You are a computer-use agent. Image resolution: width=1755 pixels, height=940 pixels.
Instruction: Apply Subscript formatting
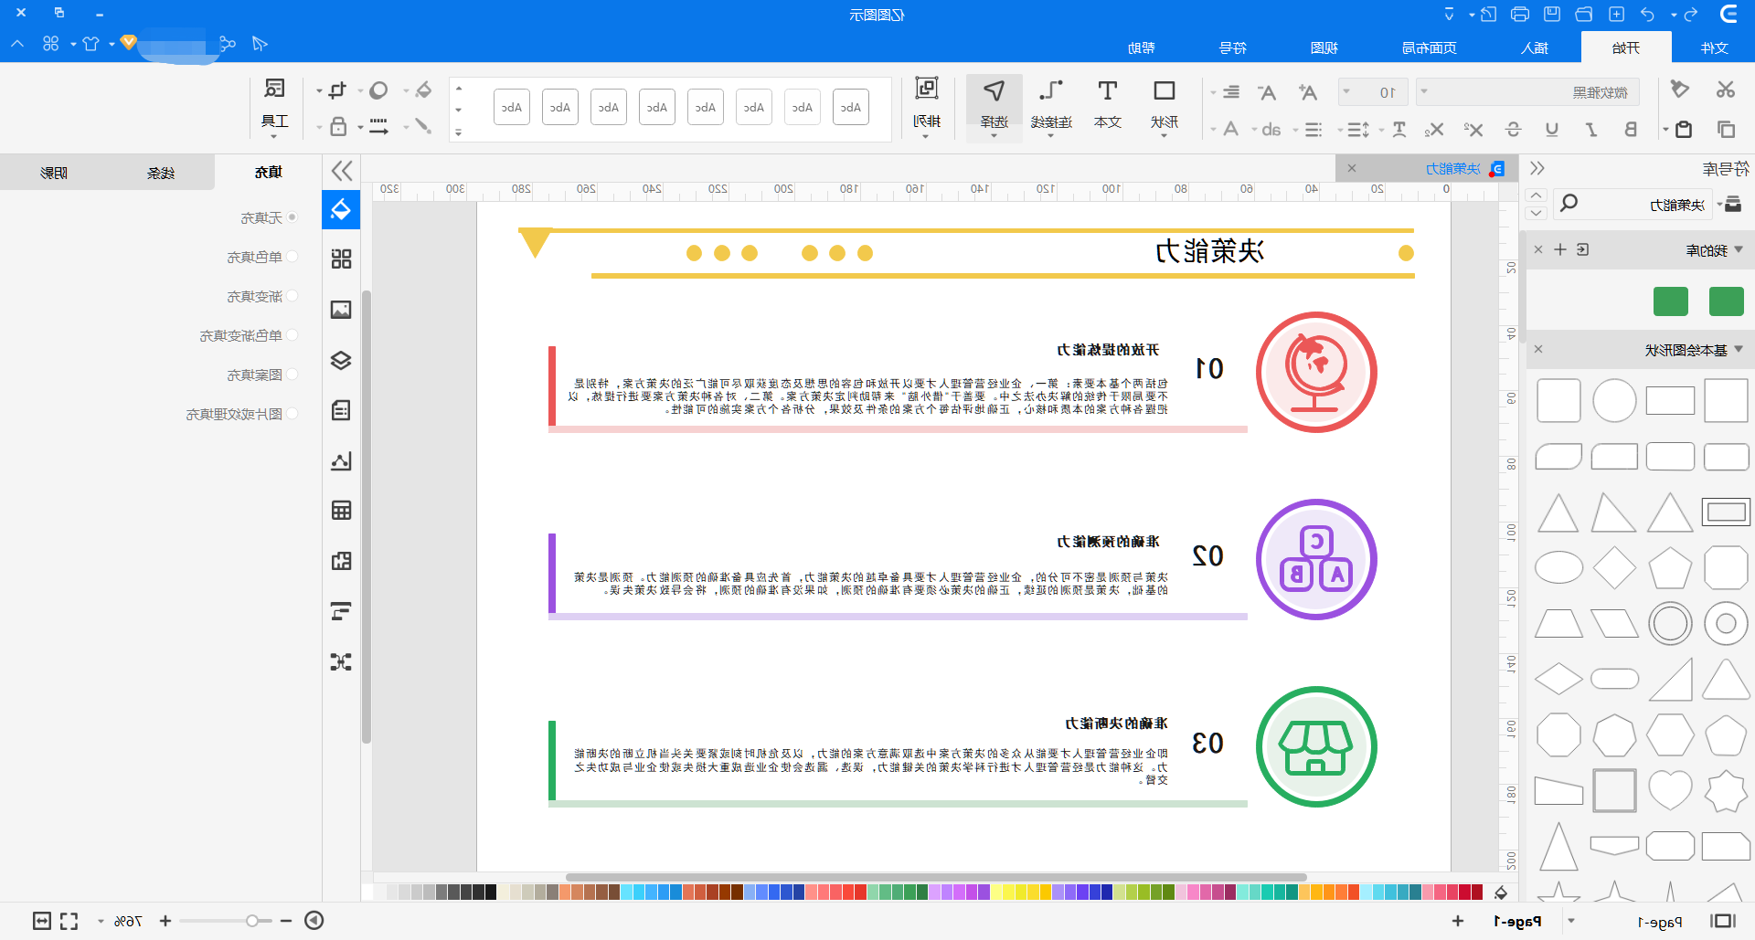[x=1434, y=130]
